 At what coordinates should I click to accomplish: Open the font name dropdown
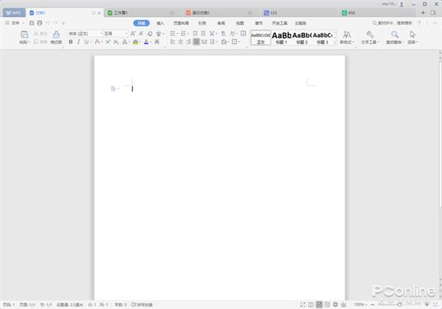[x=102, y=34]
